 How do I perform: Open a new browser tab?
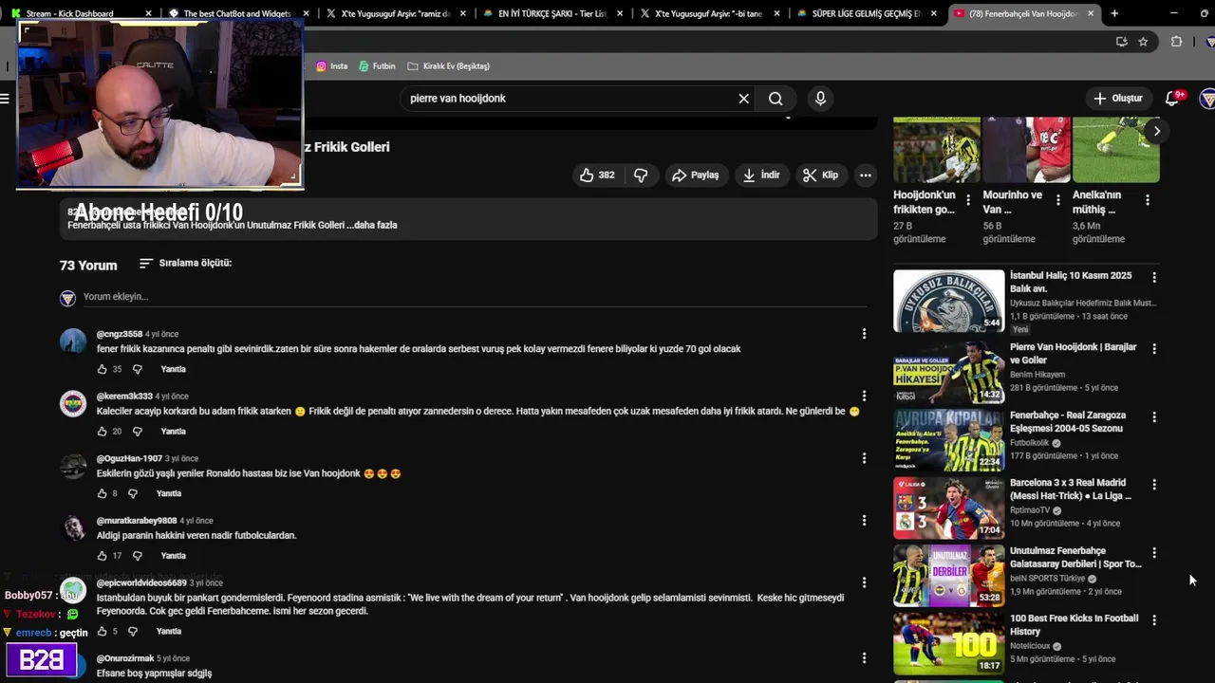click(x=1114, y=13)
